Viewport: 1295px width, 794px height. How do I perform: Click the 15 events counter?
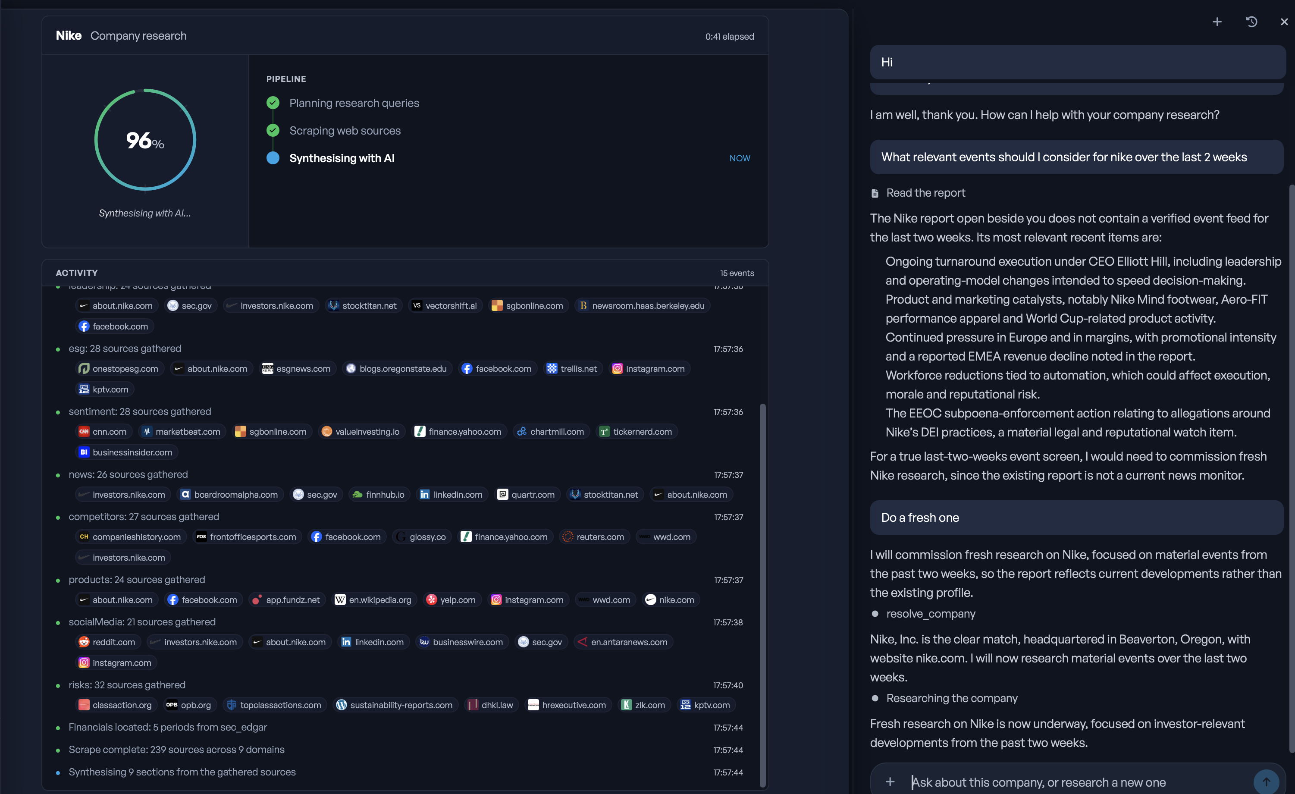point(737,273)
